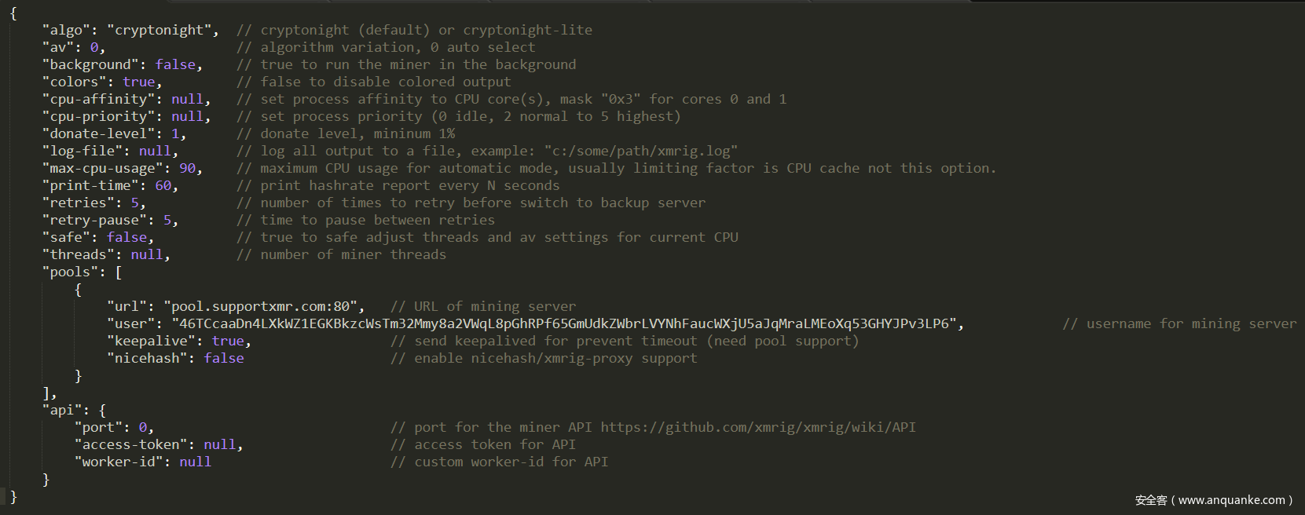The height and width of the screenshot is (515, 1305).
Task: Click the "cryptonight" algo value string
Action: pos(163,30)
